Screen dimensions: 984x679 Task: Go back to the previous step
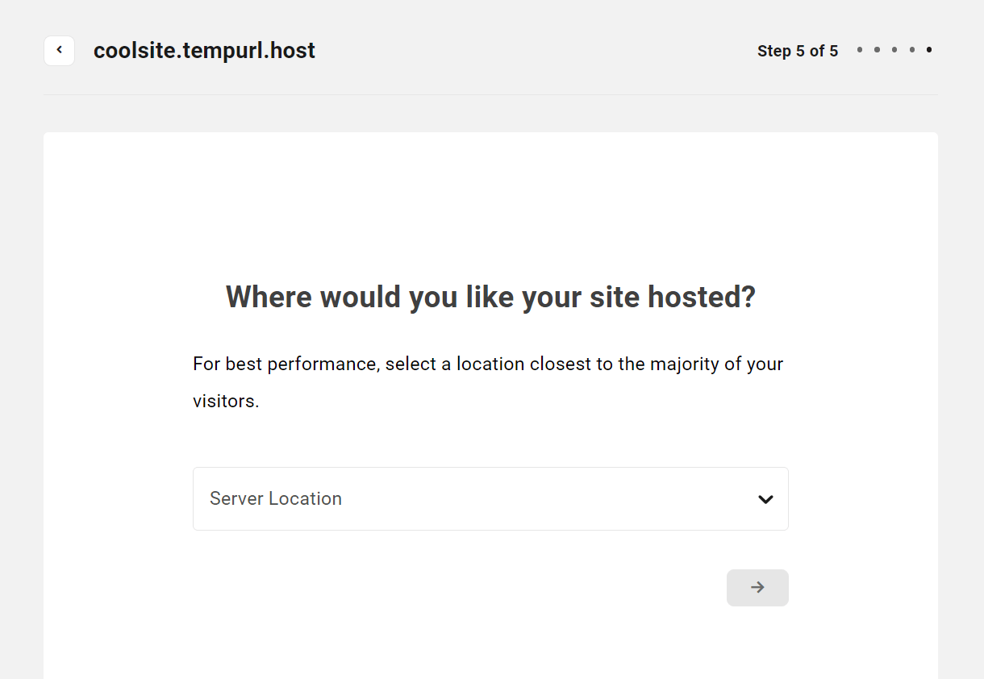(59, 50)
